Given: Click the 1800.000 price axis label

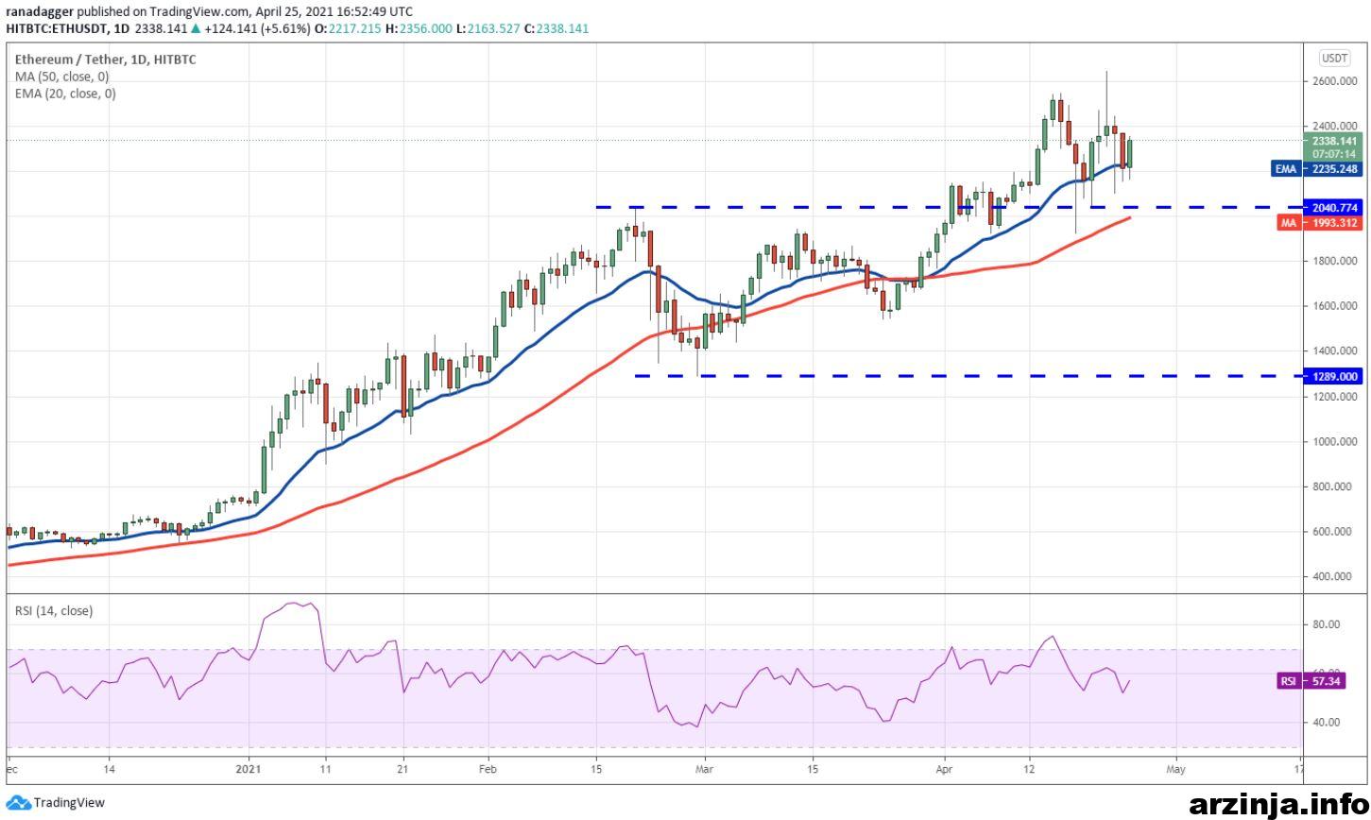Looking at the screenshot, I should pyautogui.click(x=1334, y=261).
